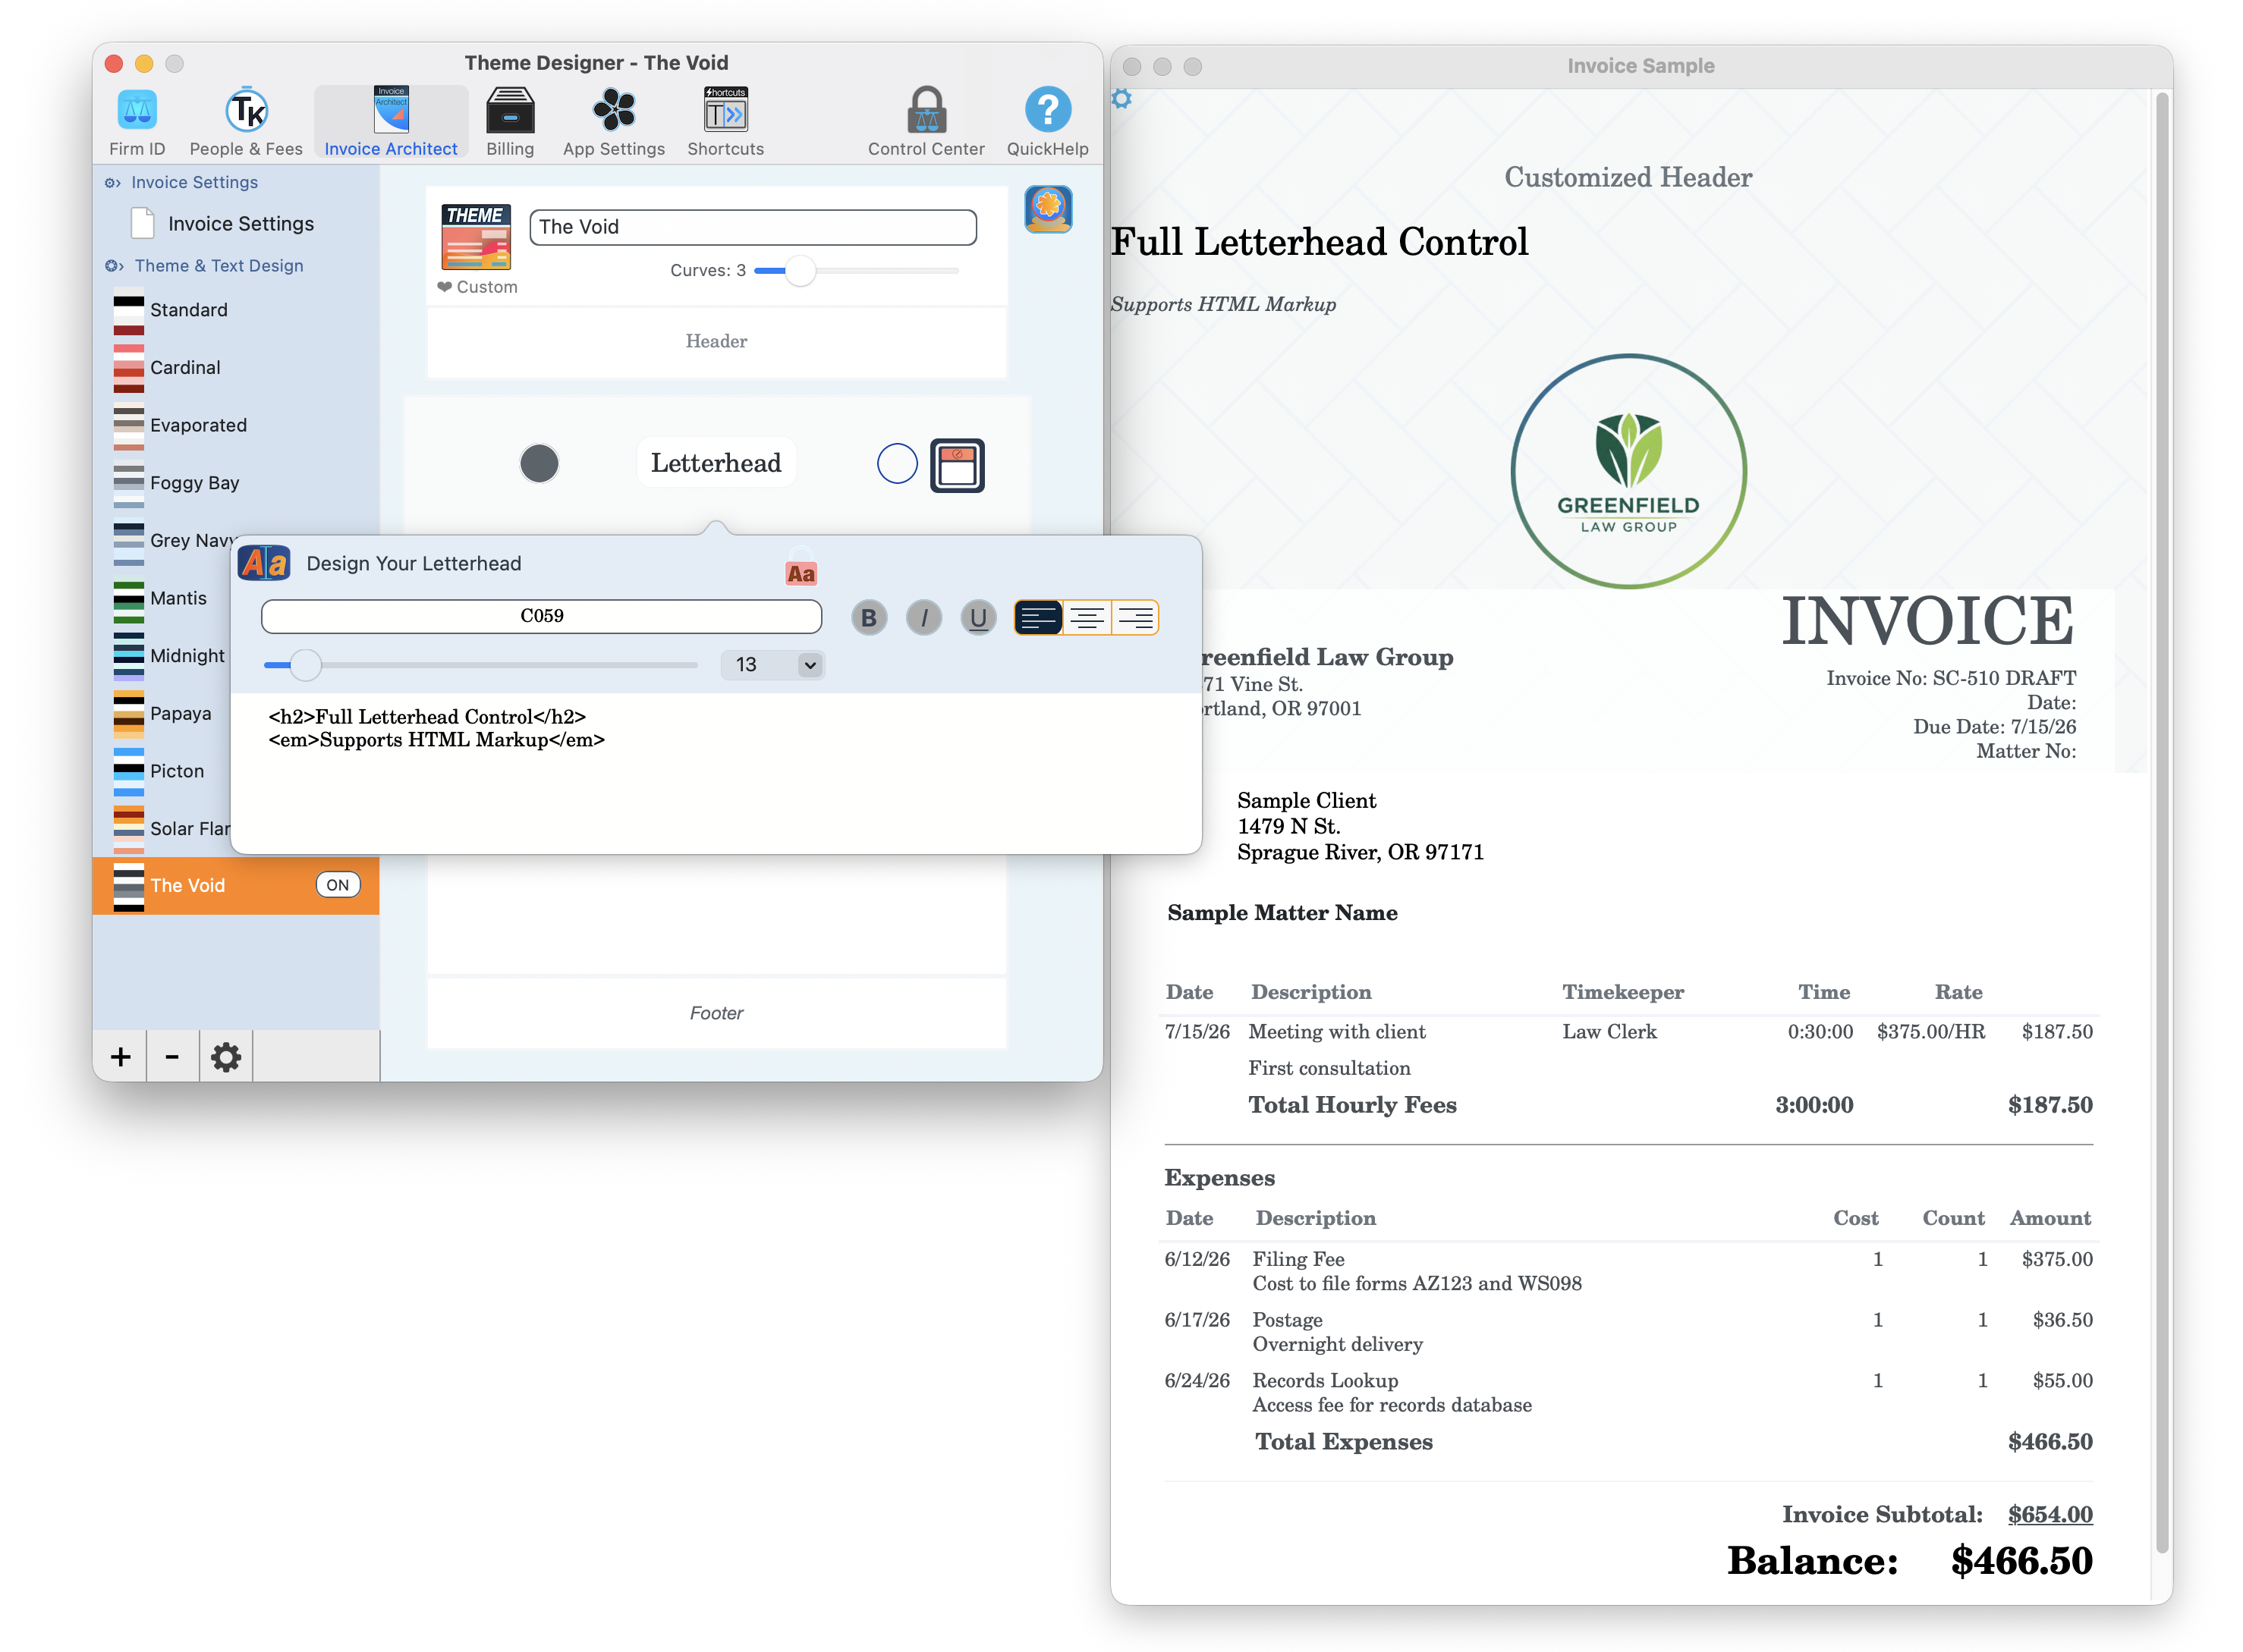This screenshot has width=2243, height=1652.
Task: Click the Header section button
Action: click(716, 342)
